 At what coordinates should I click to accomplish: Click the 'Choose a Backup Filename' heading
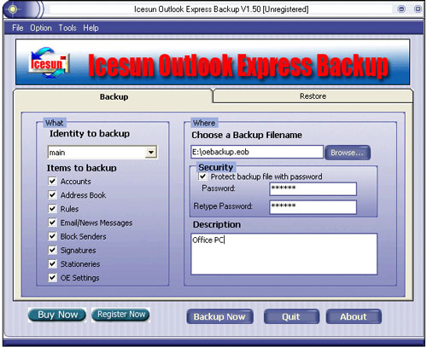(x=247, y=135)
